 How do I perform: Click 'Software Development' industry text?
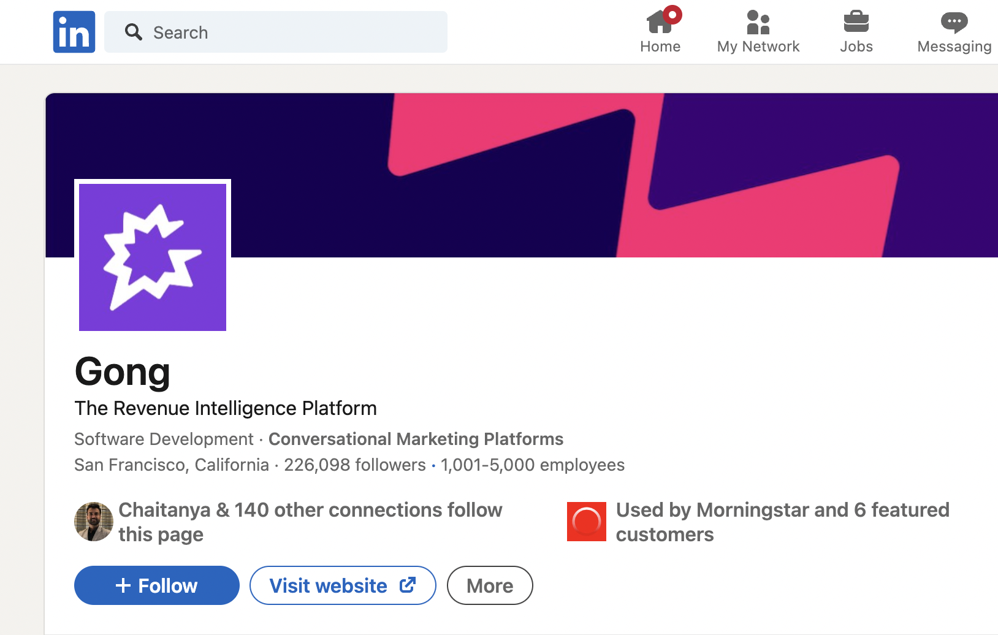pyautogui.click(x=164, y=439)
